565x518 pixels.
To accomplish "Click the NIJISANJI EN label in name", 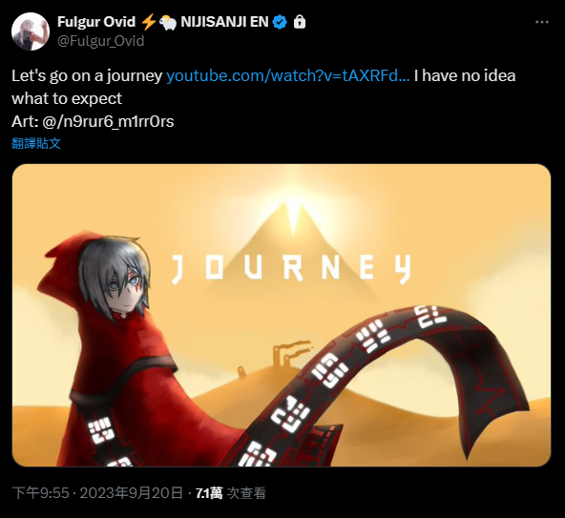I will 224,22.
